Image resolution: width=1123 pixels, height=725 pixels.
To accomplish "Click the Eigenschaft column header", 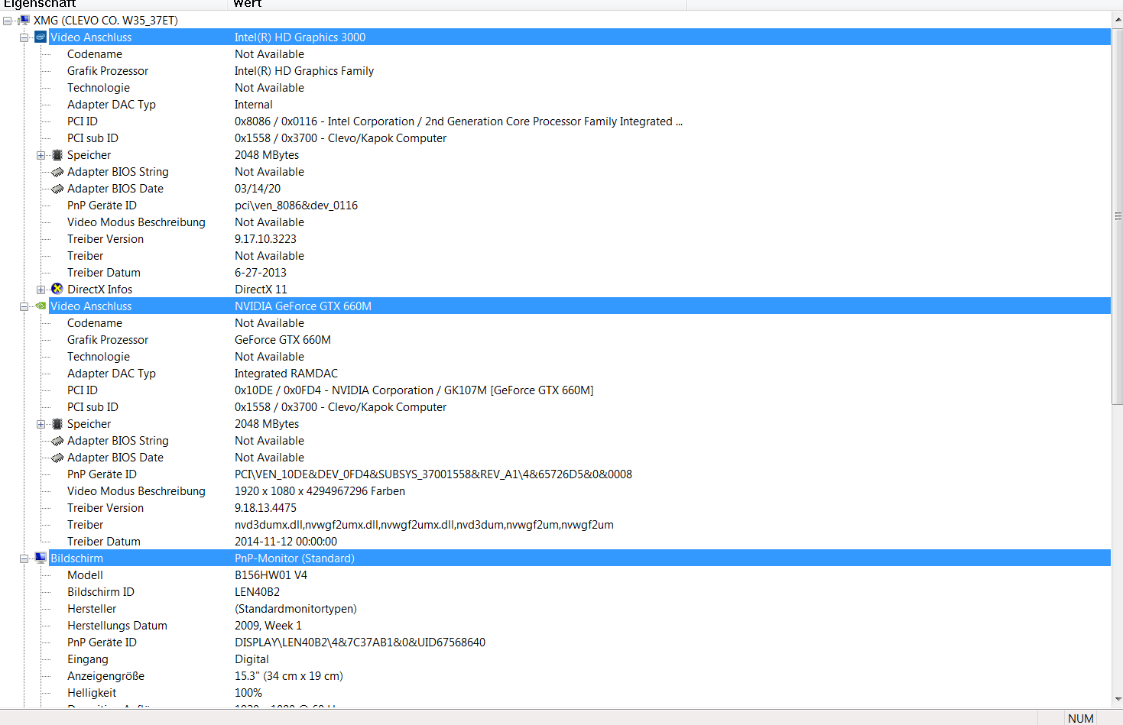I will (x=114, y=4).
